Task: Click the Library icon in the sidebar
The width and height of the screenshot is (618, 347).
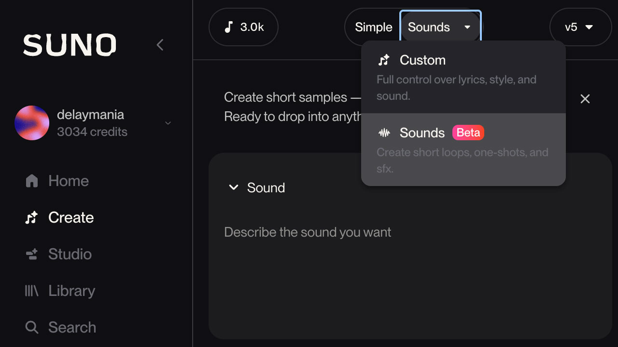Action: 32,291
